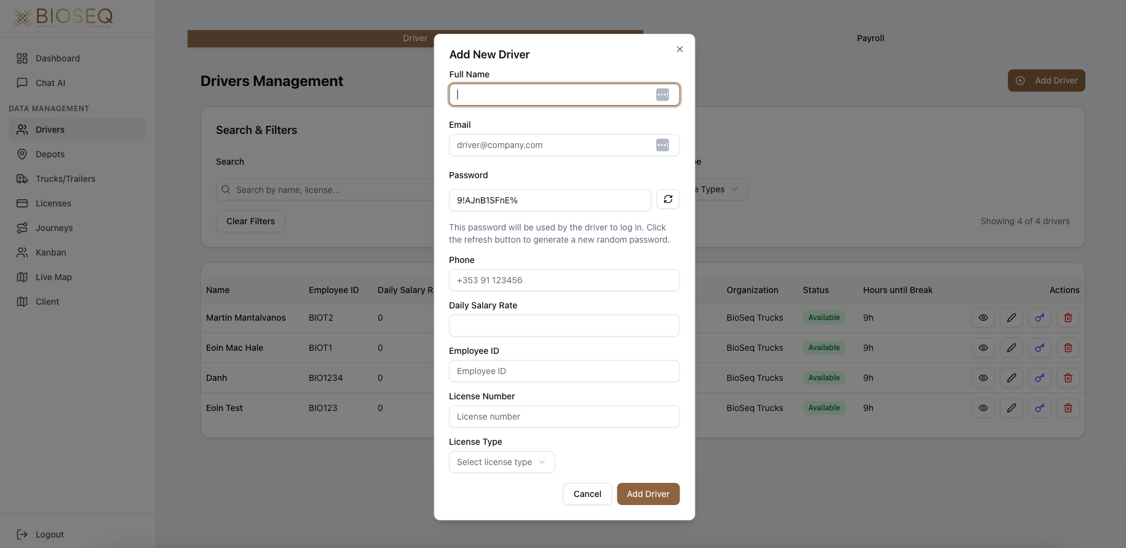This screenshot has width=1126, height=548.
Task: Click the key icon for Danh
Action: tap(1039, 378)
